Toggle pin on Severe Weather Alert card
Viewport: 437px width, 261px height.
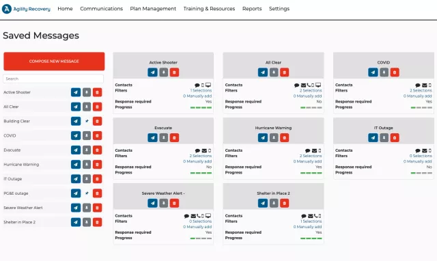(x=164, y=204)
